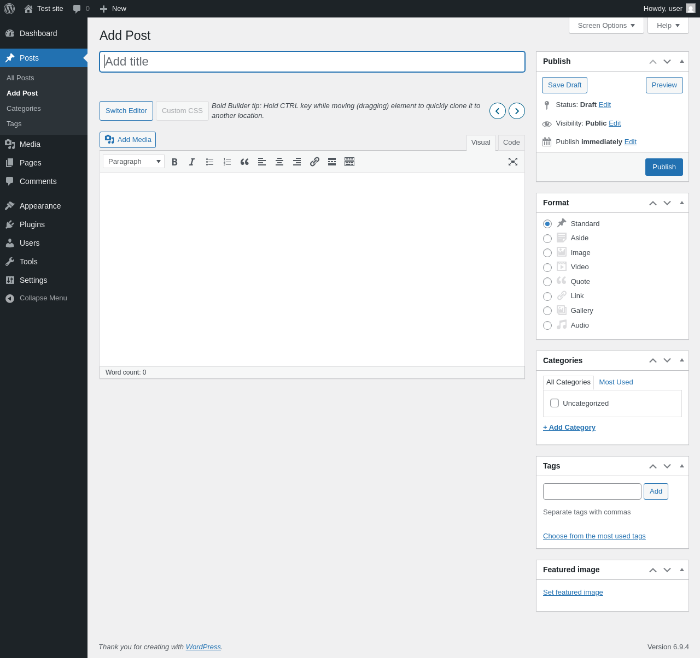Open the user avatar profile
This screenshot has height=658, width=700.
691,9
